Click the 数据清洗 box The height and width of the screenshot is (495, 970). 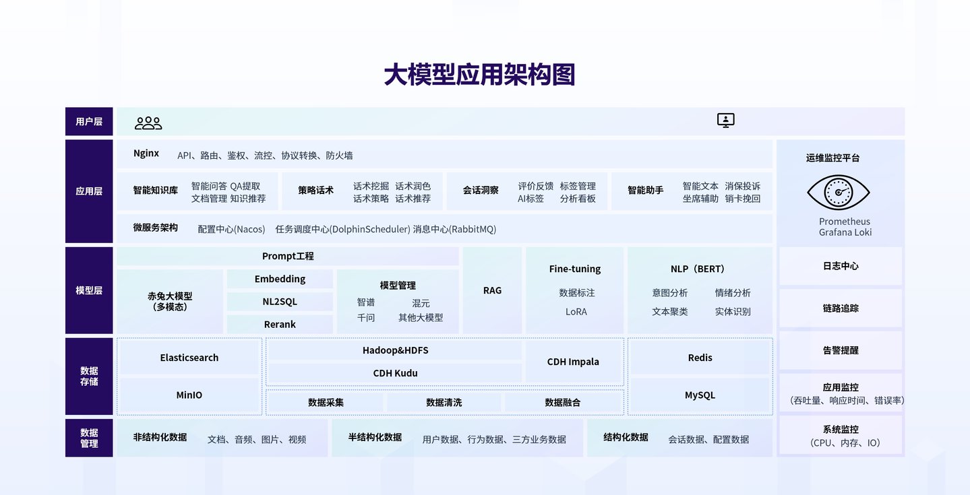click(x=444, y=402)
